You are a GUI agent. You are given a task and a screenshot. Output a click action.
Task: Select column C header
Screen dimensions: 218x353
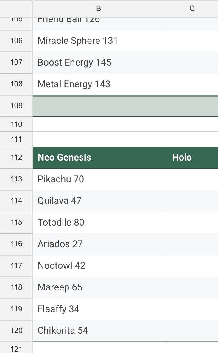(x=192, y=9)
